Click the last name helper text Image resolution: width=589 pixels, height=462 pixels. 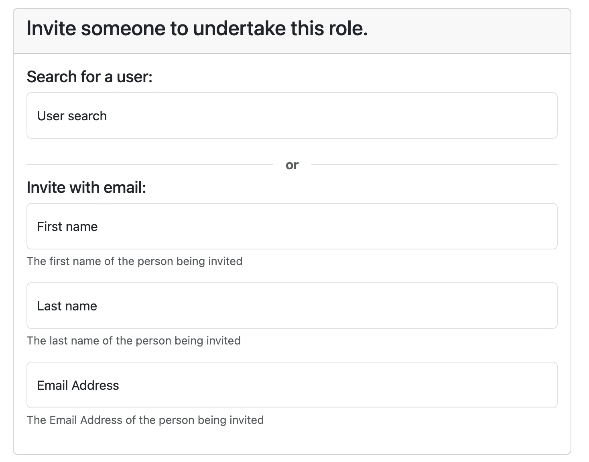tap(134, 340)
